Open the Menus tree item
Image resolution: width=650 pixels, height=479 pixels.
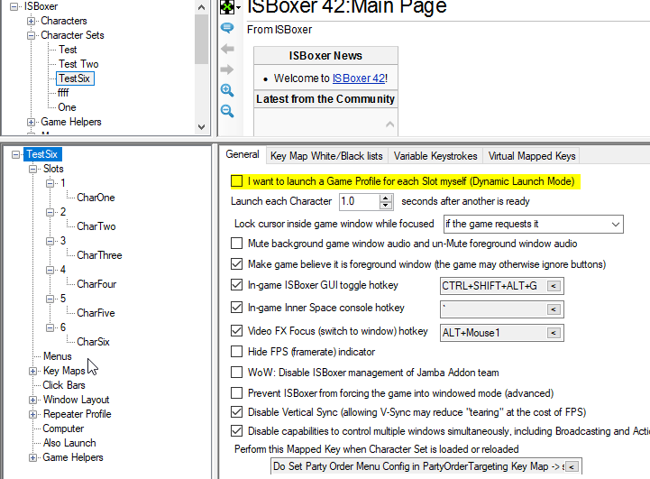click(x=57, y=356)
